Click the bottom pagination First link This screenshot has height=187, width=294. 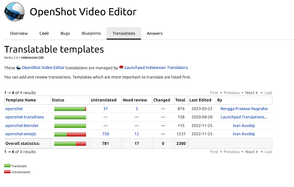[x=214, y=152]
